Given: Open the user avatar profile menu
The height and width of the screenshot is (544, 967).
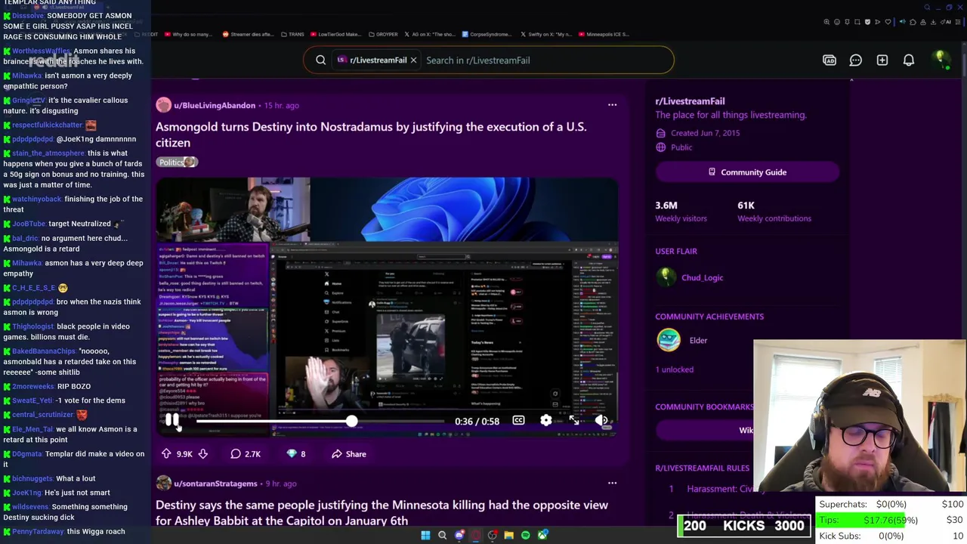Looking at the screenshot, I should click(941, 60).
